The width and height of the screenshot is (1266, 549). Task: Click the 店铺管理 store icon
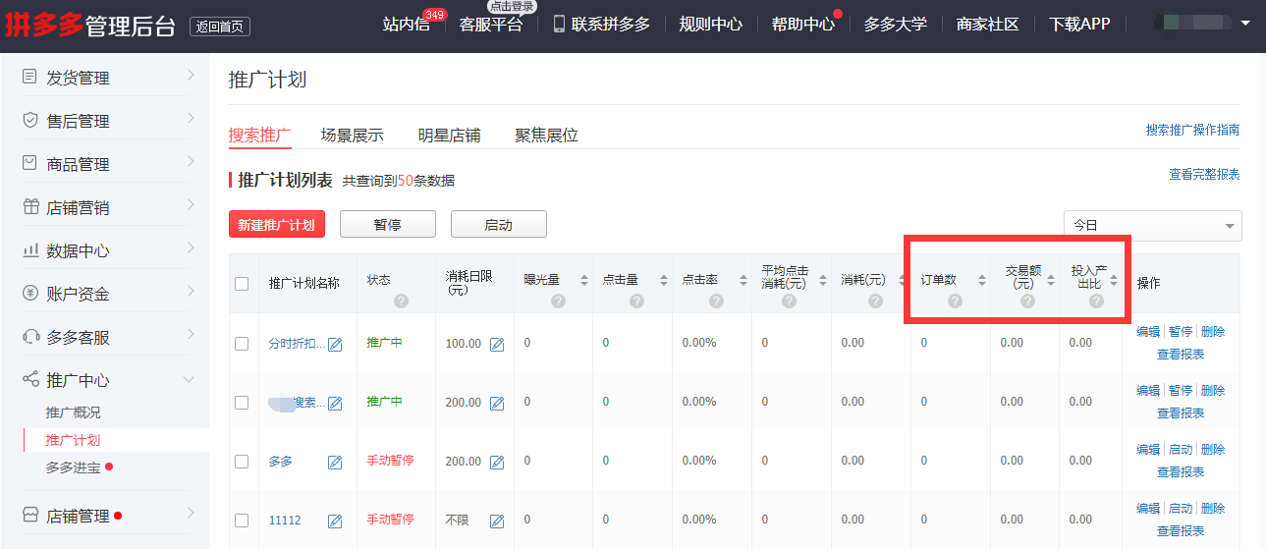29,515
